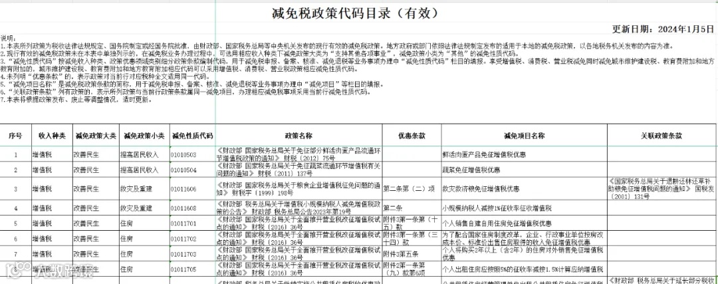Viewport: 718px width, 284px height.
Task: Click the 序号 column header
Action: 15,136
